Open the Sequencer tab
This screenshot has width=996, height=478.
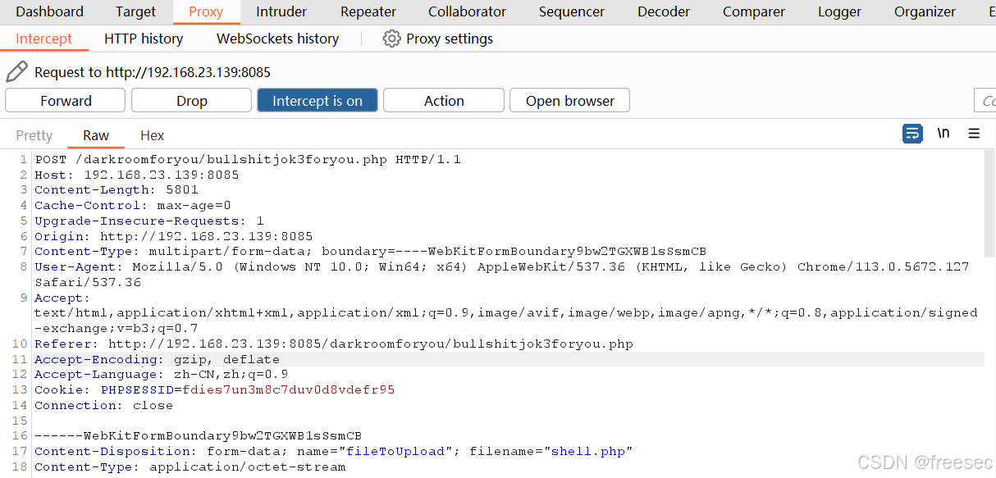point(572,11)
